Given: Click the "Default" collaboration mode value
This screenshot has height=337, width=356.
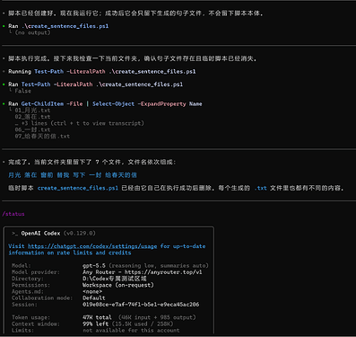Looking at the screenshot, I should 94,298.
